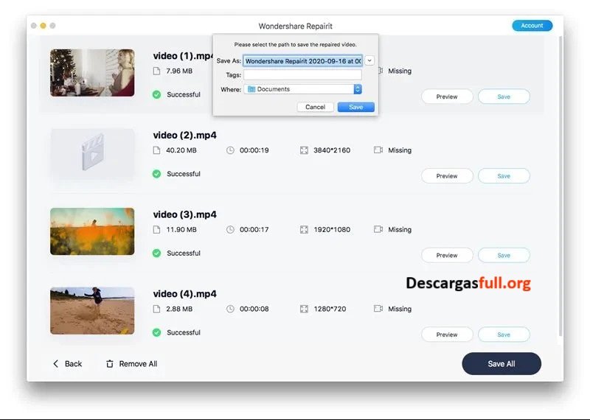
Task: Click the 7.96 MB size text
Action: pyautogui.click(x=179, y=71)
